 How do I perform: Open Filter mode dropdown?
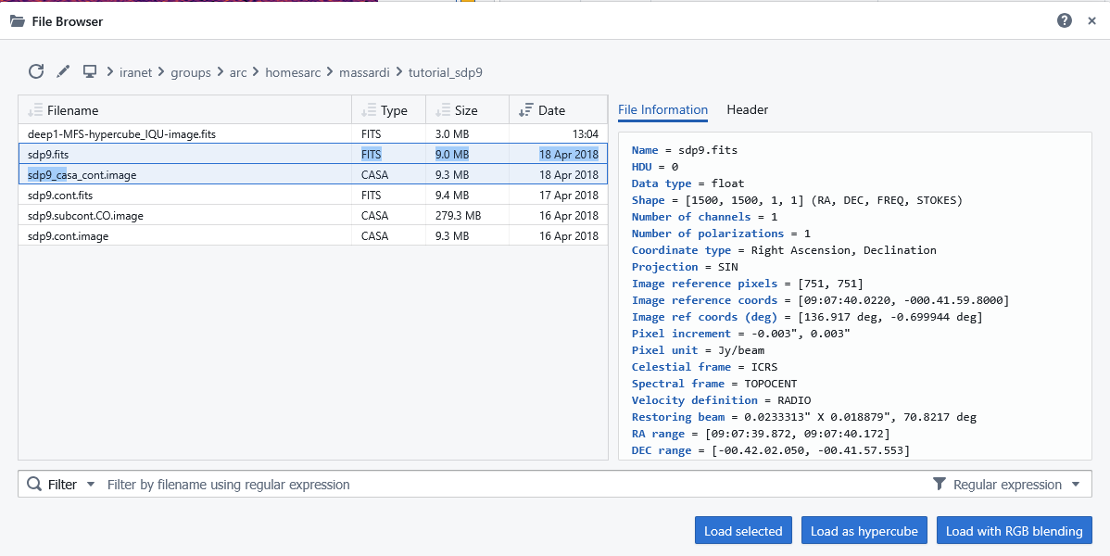coord(70,485)
